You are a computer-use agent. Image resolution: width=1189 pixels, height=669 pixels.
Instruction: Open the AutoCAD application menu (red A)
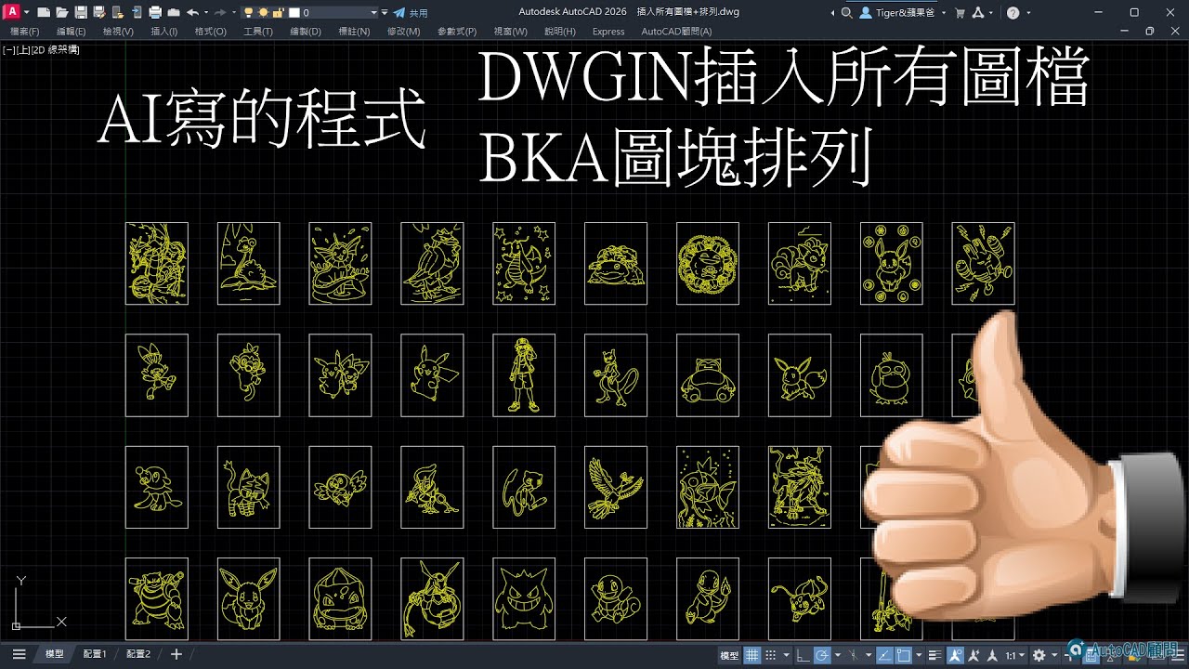tap(10, 13)
